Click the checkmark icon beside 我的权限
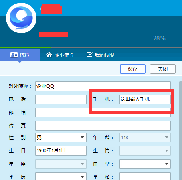This screenshot has height=180, width=182. point(89,55)
